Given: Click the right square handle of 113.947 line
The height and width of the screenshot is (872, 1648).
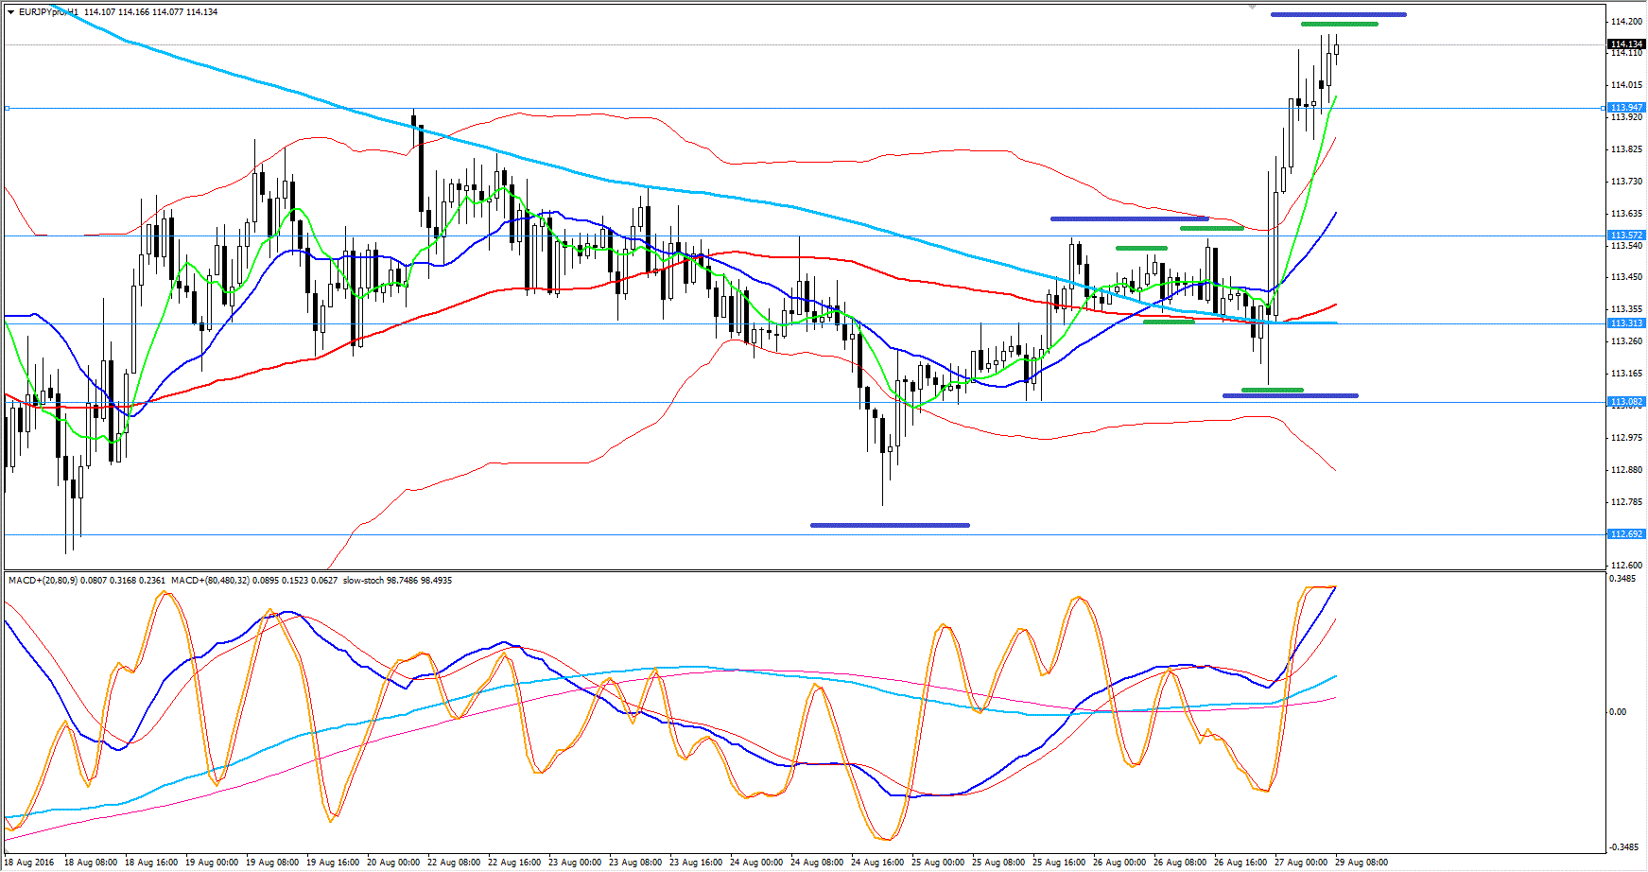Looking at the screenshot, I should pyautogui.click(x=1603, y=109).
